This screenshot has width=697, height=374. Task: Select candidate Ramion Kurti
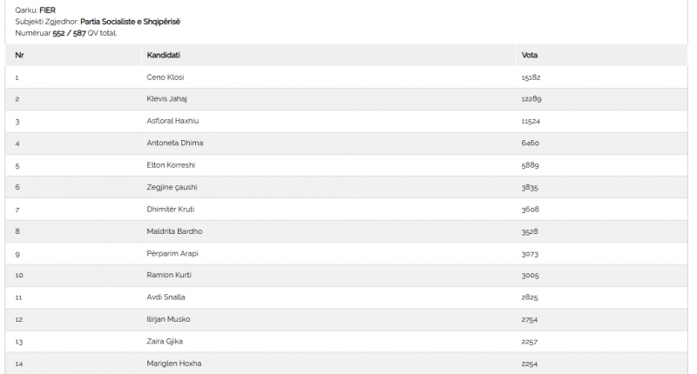pos(169,275)
